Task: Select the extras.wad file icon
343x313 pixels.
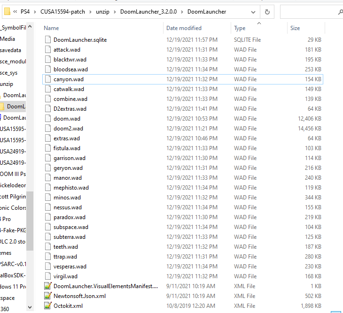Action: (48, 138)
